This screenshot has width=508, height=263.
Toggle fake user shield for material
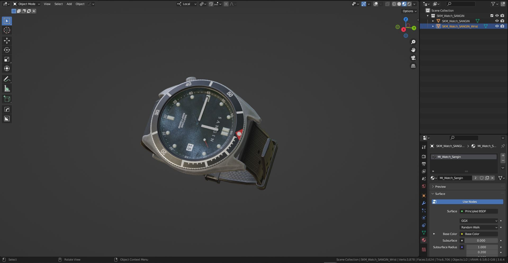(482, 178)
